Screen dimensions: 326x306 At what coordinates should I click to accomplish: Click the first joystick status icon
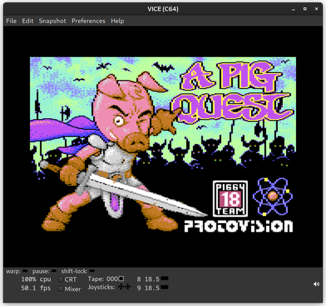tap(121, 287)
